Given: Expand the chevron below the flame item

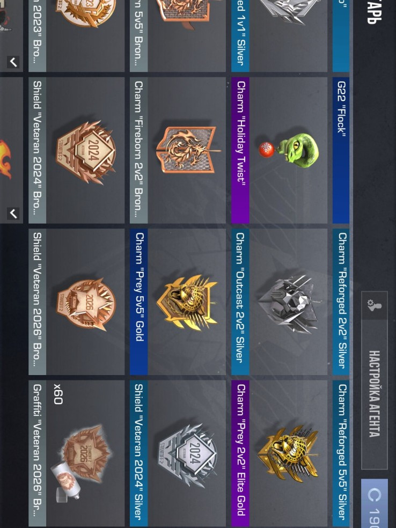Looking at the screenshot, I should (13, 213).
